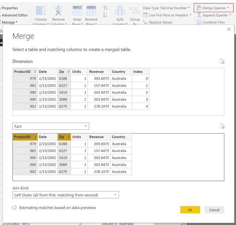236x225 pixels.
Task: Open the Data Type Decimal Number dropdown
Action: (166, 8)
